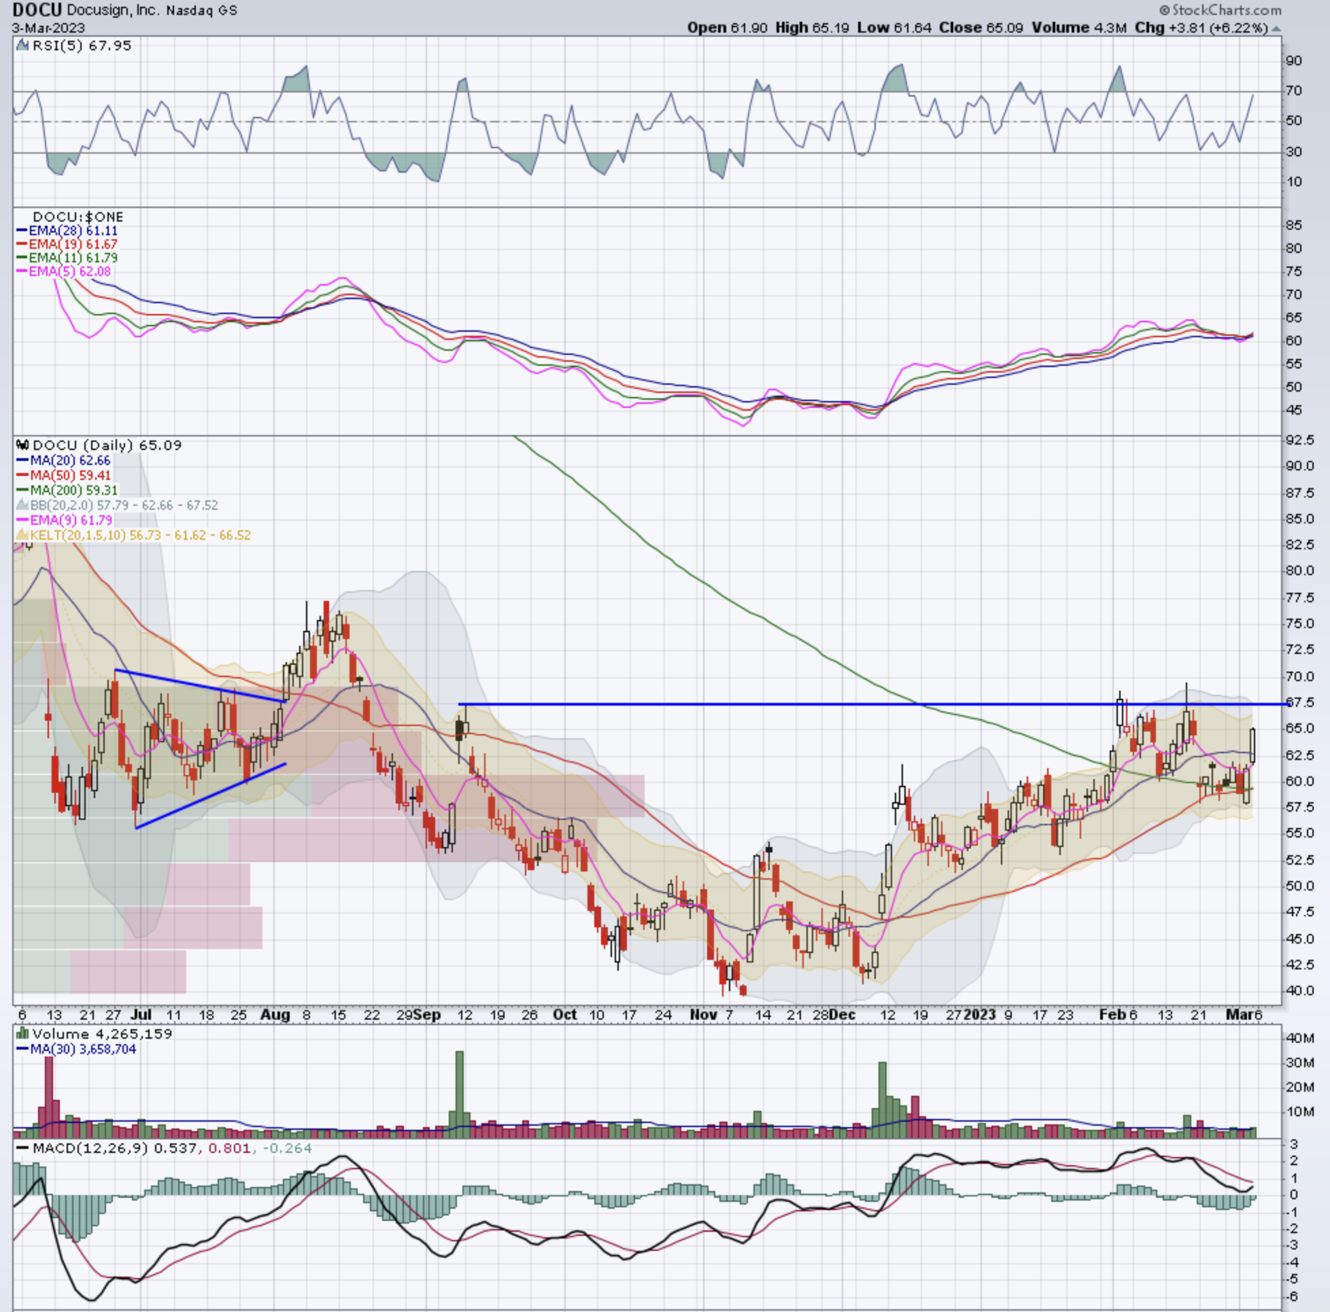The height and width of the screenshot is (1312, 1330).
Task: Click the RSI(5) 67.95 legend label
Action: [x=82, y=46]
